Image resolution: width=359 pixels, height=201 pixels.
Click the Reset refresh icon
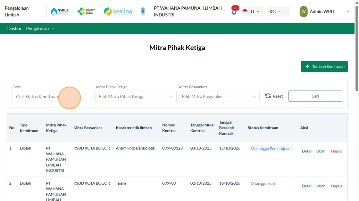point(268,96)
